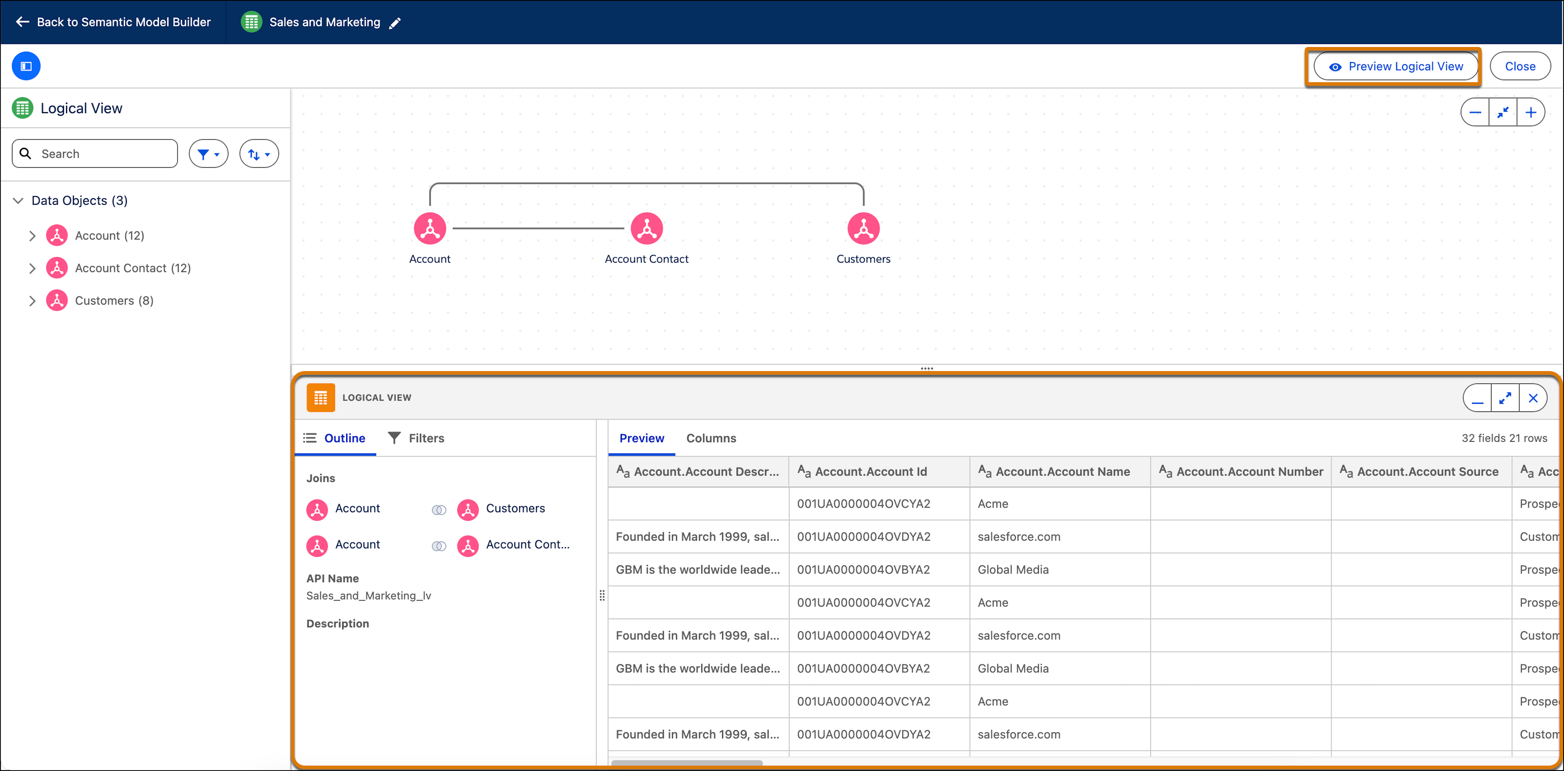1564x771 pixels.
Task: Click the fit-to-screen canvas button
Action: coord(1503,112)
